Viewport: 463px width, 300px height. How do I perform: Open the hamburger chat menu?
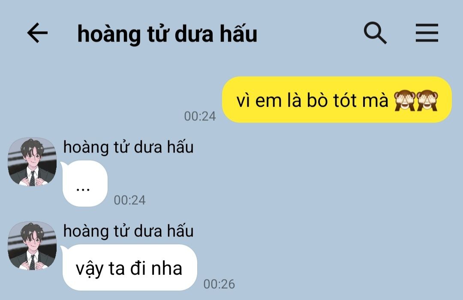[x=427, y=33]
